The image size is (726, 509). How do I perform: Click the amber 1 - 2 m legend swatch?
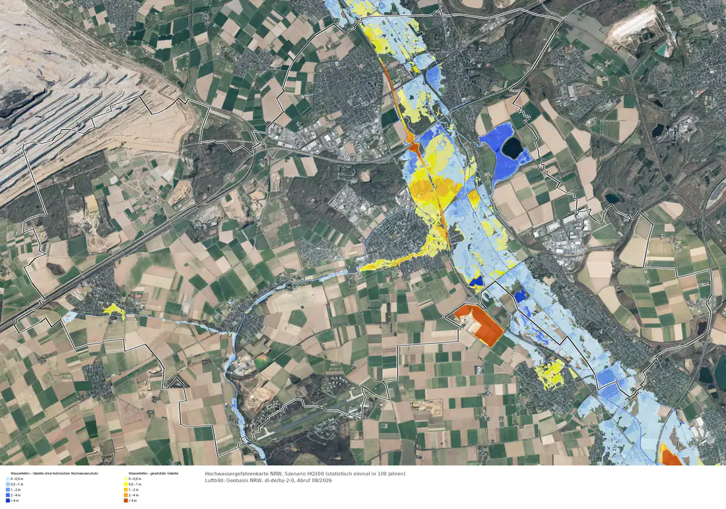click(x=126, y=490)
